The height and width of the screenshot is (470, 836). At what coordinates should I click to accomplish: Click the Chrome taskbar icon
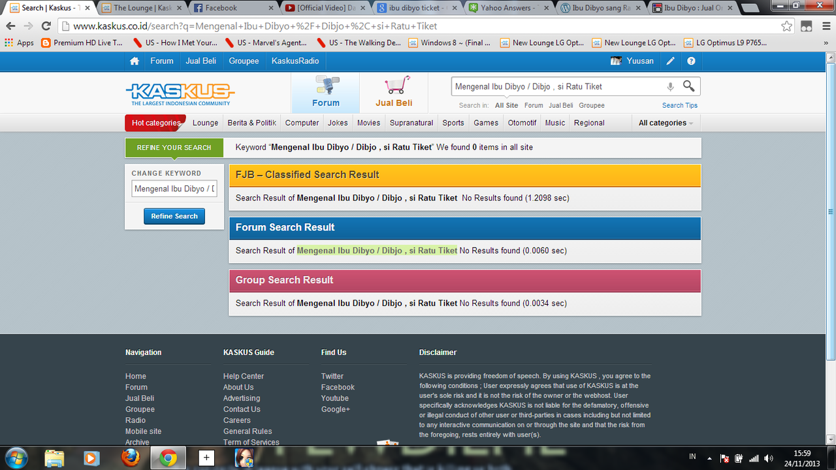tap(169, 458)
